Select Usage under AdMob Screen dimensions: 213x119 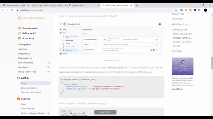coord(35,83)
